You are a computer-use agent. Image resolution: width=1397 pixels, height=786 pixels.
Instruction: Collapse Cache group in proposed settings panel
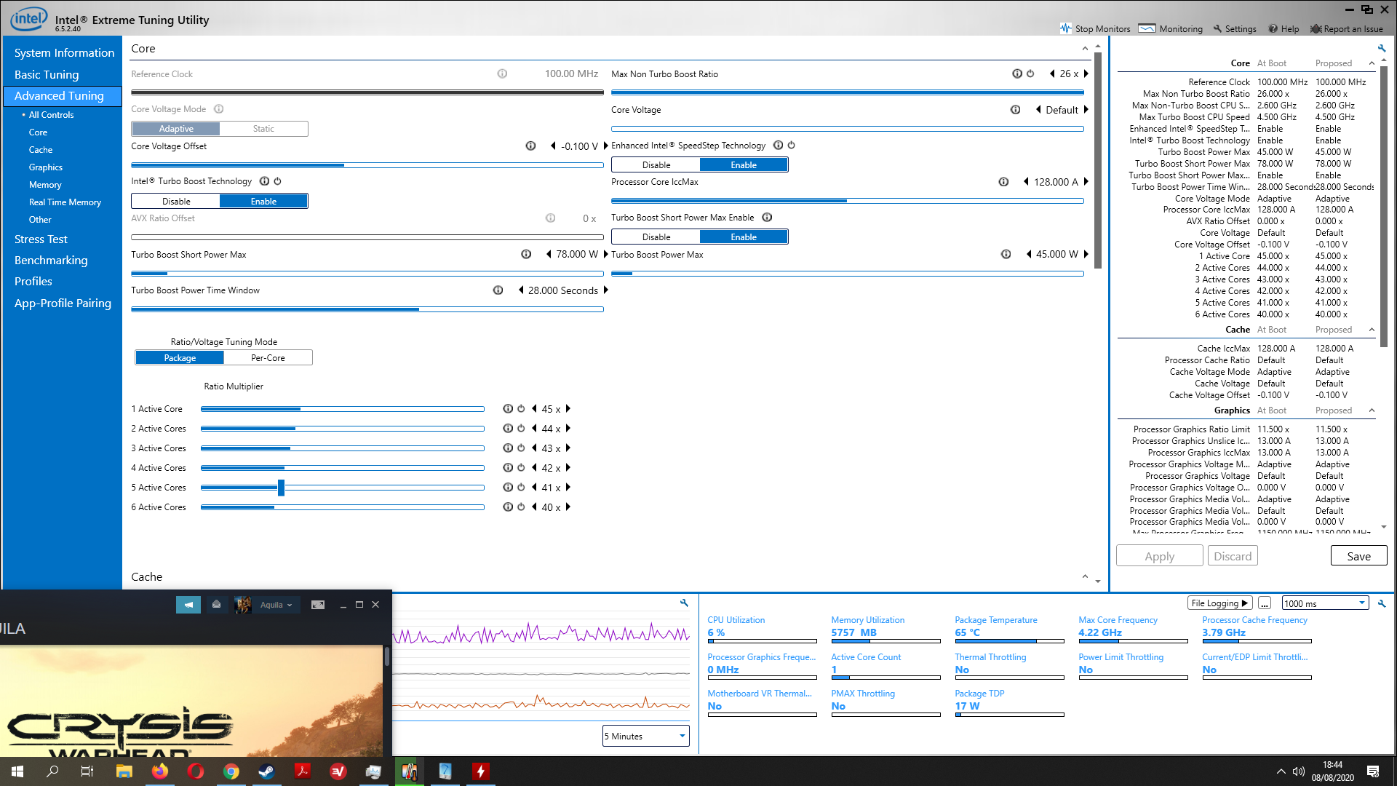(1372, 330)
